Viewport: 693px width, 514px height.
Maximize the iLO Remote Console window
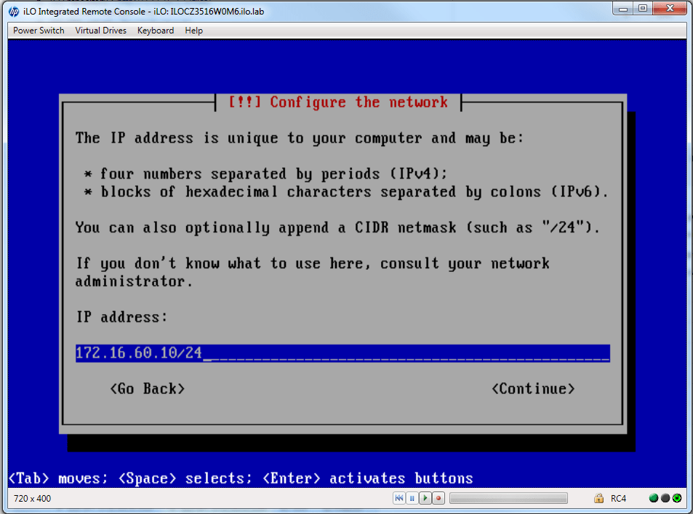pos(643,9)
